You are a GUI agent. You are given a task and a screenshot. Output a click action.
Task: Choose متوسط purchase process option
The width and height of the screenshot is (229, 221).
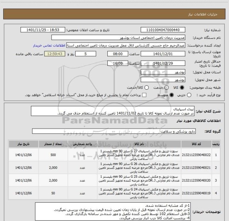click(171, 95)
